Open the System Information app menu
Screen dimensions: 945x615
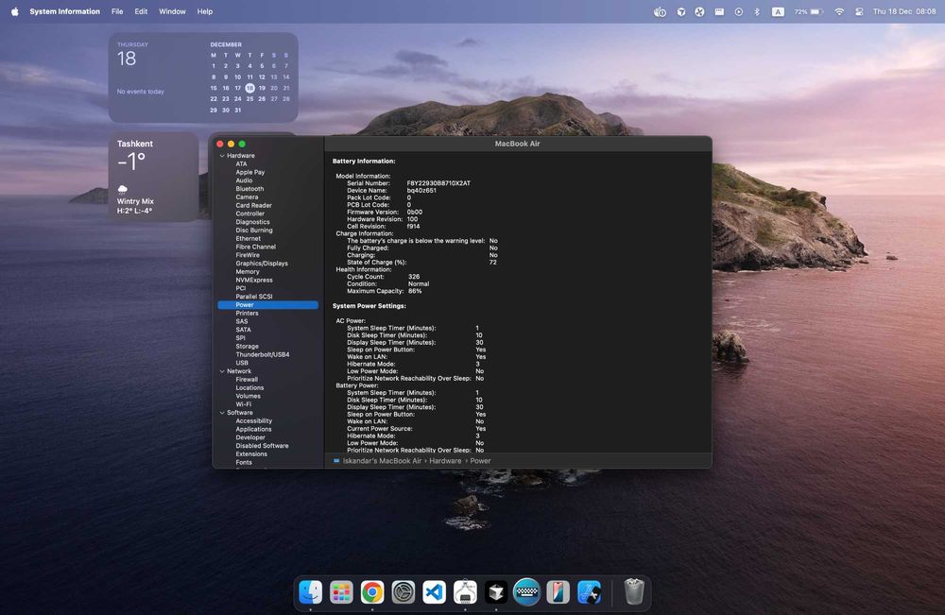[x=64, y=11]
